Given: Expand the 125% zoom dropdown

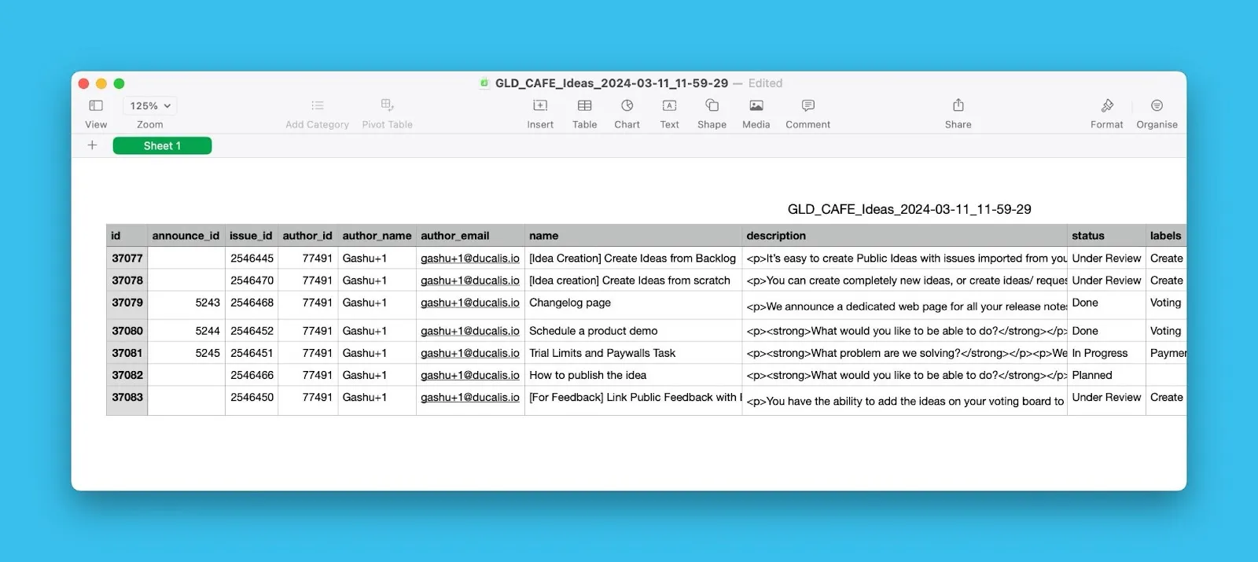Looking at the screenshot, I should click(149, 106).
